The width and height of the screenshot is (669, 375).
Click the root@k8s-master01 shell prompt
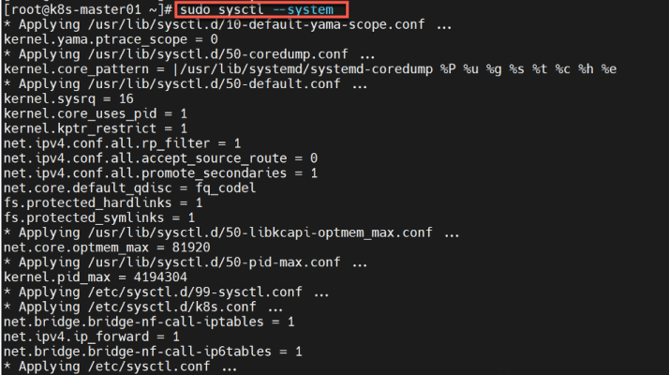[87, 9]
